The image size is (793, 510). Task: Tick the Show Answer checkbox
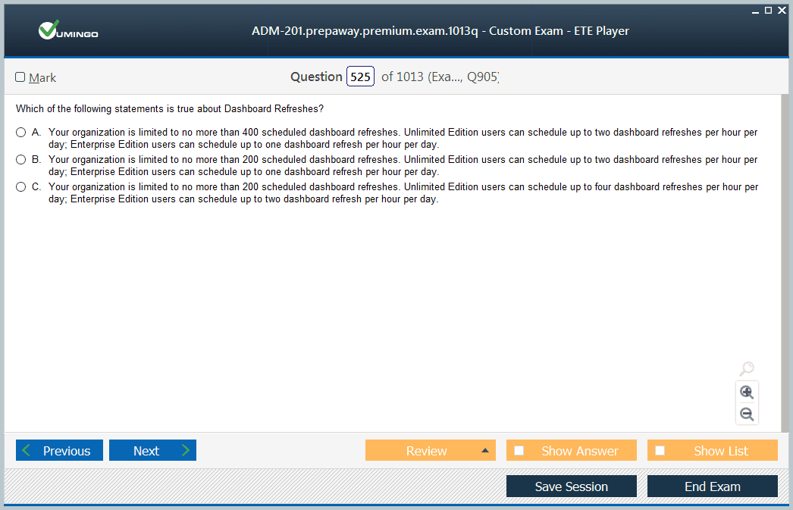(x=519, y=451)
